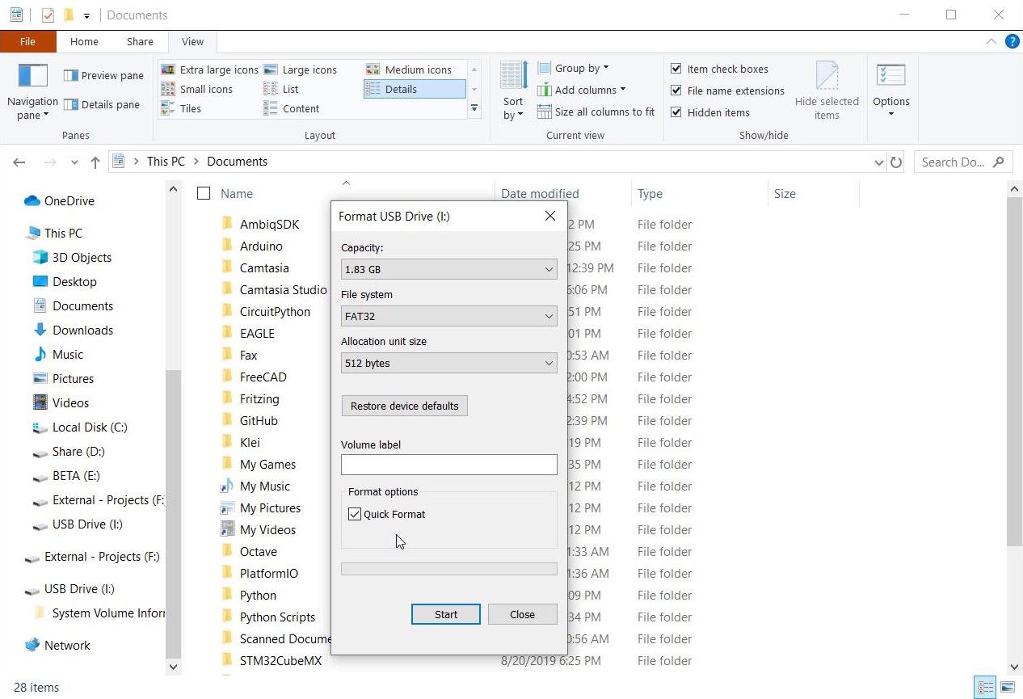Uncheck the Quick Format checkbox
Image resolution: width=1023 pixels, height=699 pixels.
[x=355, y=514]
